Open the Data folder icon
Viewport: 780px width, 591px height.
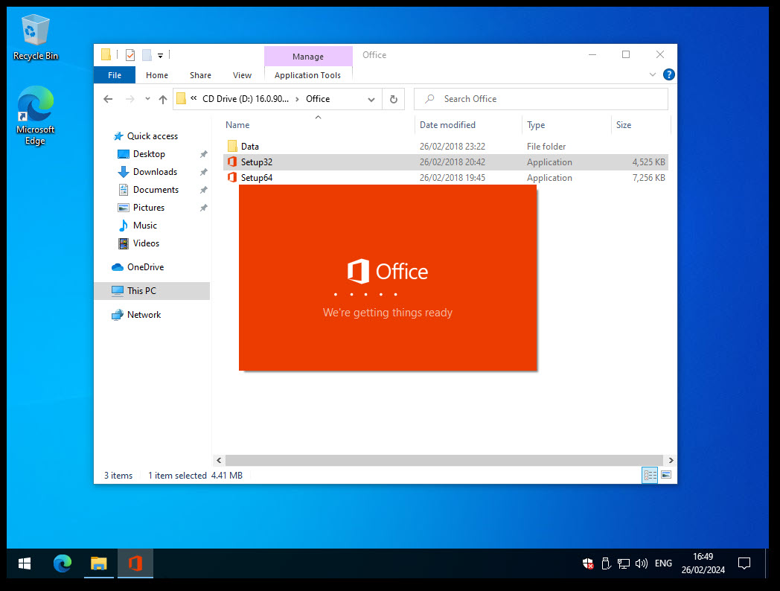tap(231, 145)
